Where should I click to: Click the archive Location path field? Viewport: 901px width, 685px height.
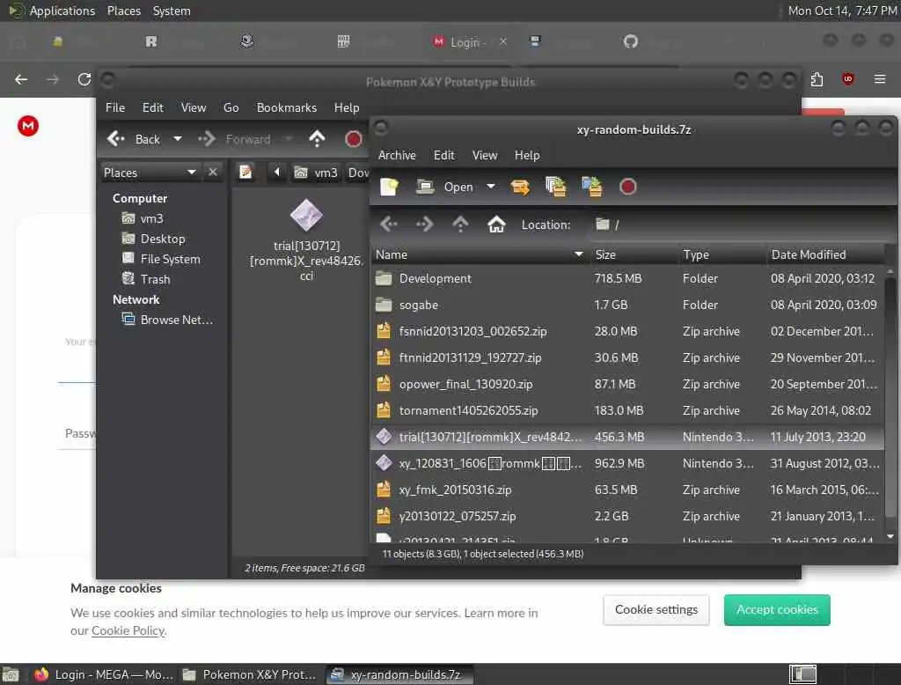click(741, 225)
